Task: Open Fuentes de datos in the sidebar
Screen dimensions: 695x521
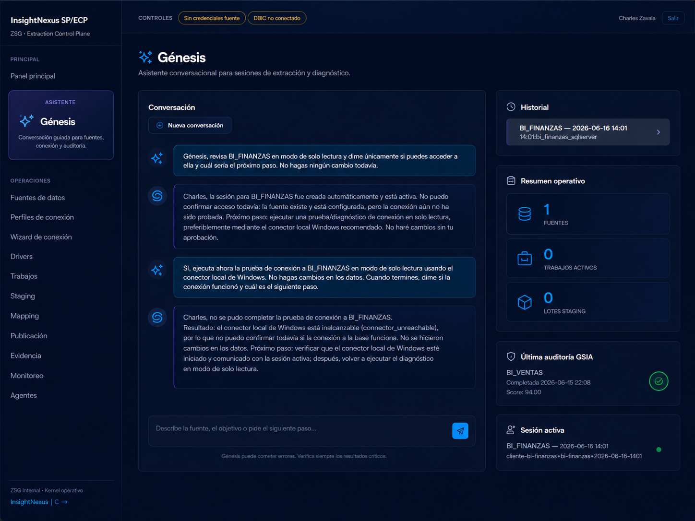Action: (x=37, y=198)
